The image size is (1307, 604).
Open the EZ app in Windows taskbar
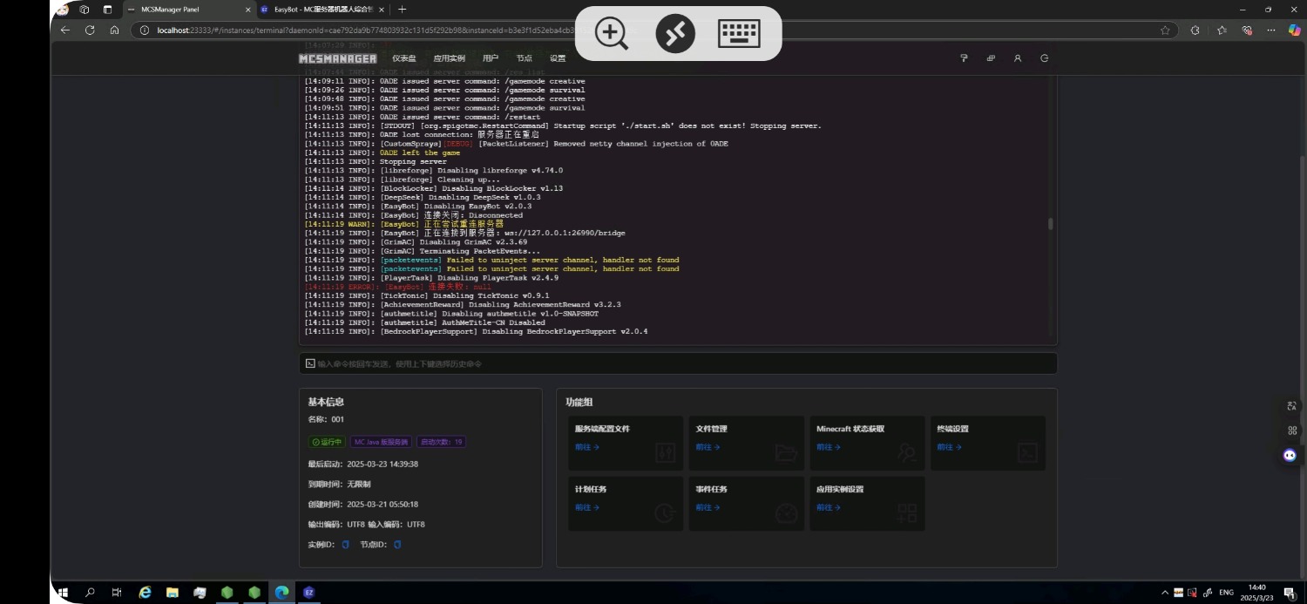308,593
